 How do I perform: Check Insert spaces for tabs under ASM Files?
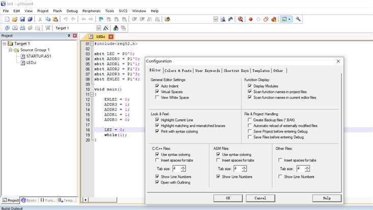218,160
